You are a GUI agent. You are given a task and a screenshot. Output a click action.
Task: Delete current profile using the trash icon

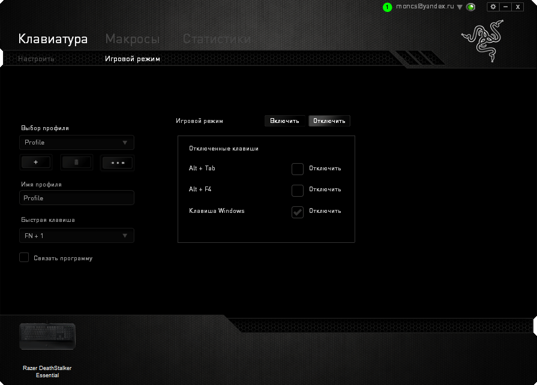(x=76, y=162)
